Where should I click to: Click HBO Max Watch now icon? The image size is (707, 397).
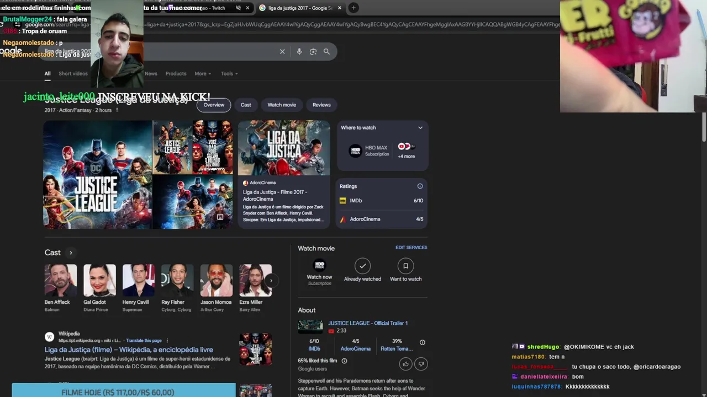[319, 266]
